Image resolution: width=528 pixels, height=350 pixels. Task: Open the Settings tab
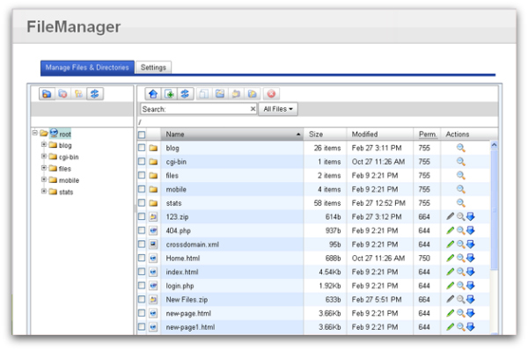pos(153,68)
